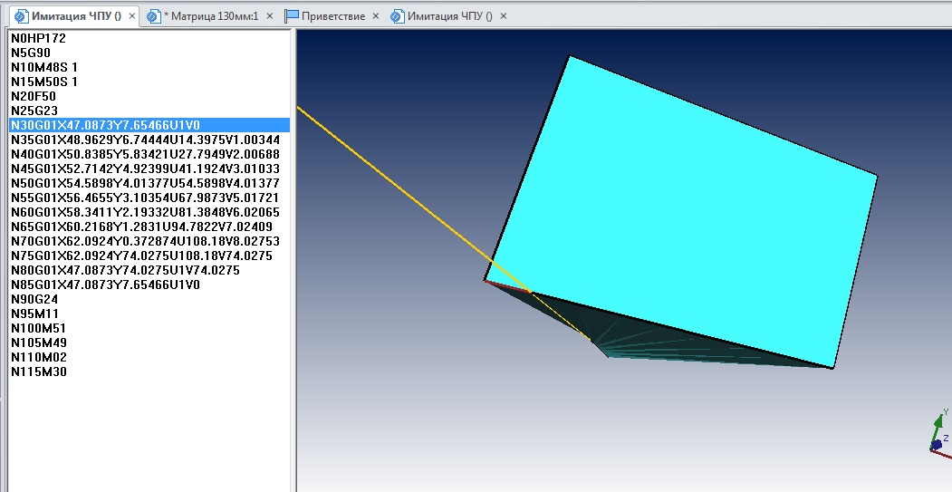952x492 pixels.
Task: Select line N0HP172
Action: (149, 38)
